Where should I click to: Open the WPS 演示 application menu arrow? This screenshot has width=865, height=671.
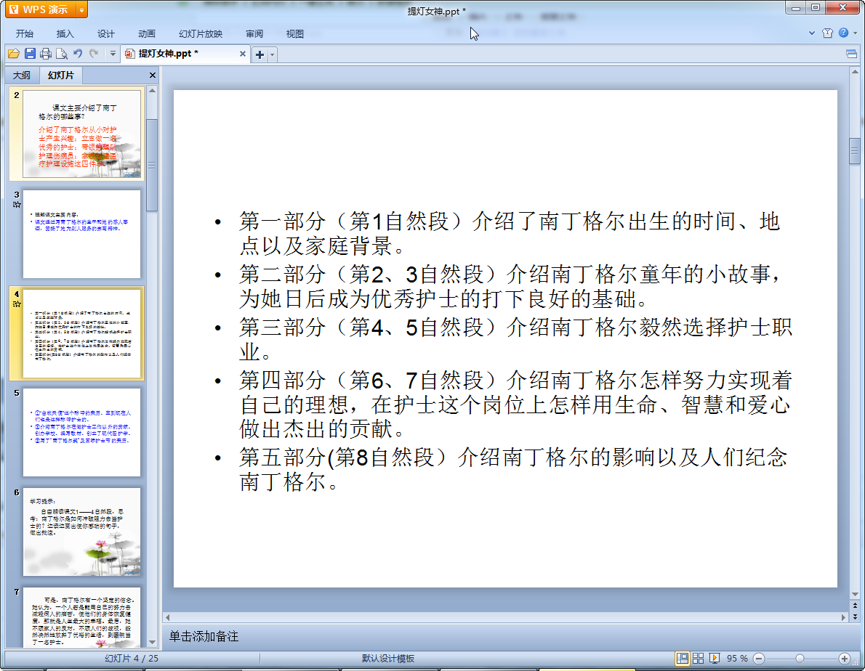click(x=81, y=9)
